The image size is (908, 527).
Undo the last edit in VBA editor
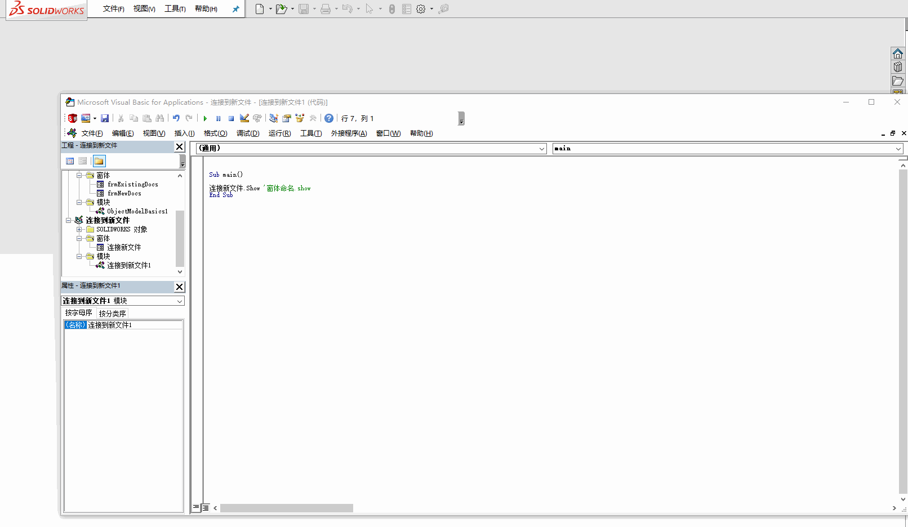pyautogui.click(x=176, y=118)
